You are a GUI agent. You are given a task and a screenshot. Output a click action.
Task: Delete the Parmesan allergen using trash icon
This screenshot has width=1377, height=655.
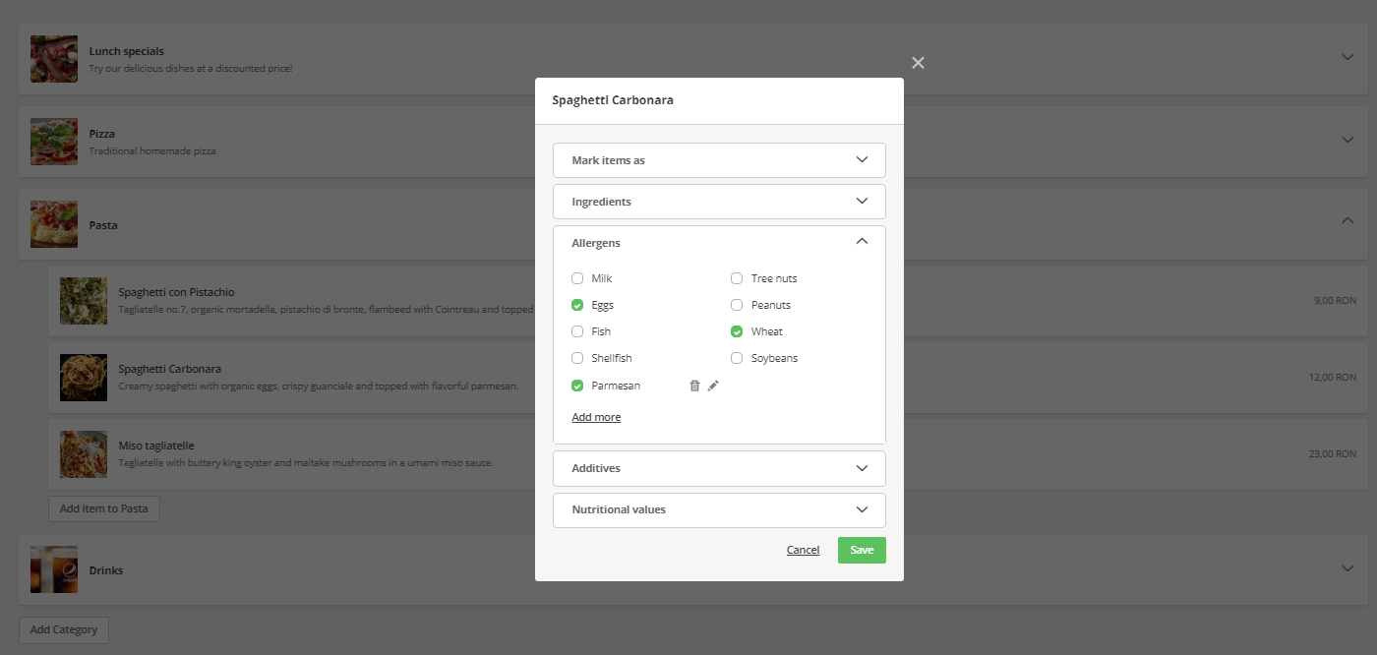(694, 385)
